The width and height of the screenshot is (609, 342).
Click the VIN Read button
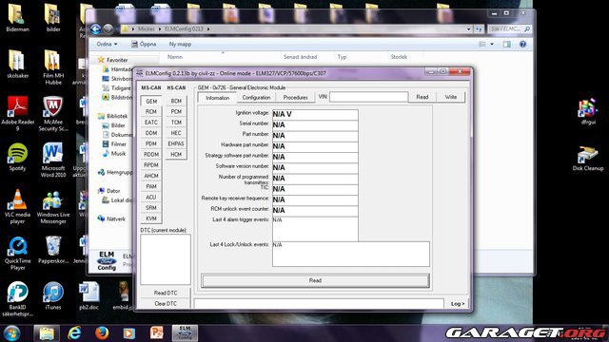tap(422, 97)
